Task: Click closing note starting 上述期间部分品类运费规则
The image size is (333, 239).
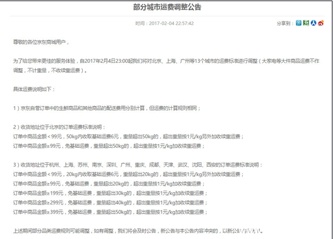Action: point(138,231)
